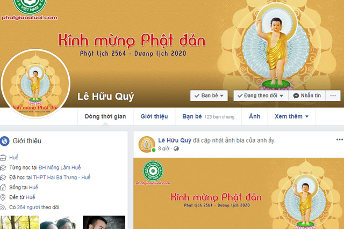Click the public globe icon beside 8 giờ
344x229 pixels.
176,149
